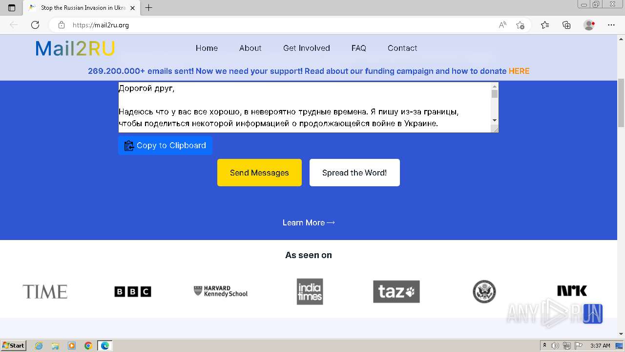Click the text area scroll up arrow

click(495, 86)
